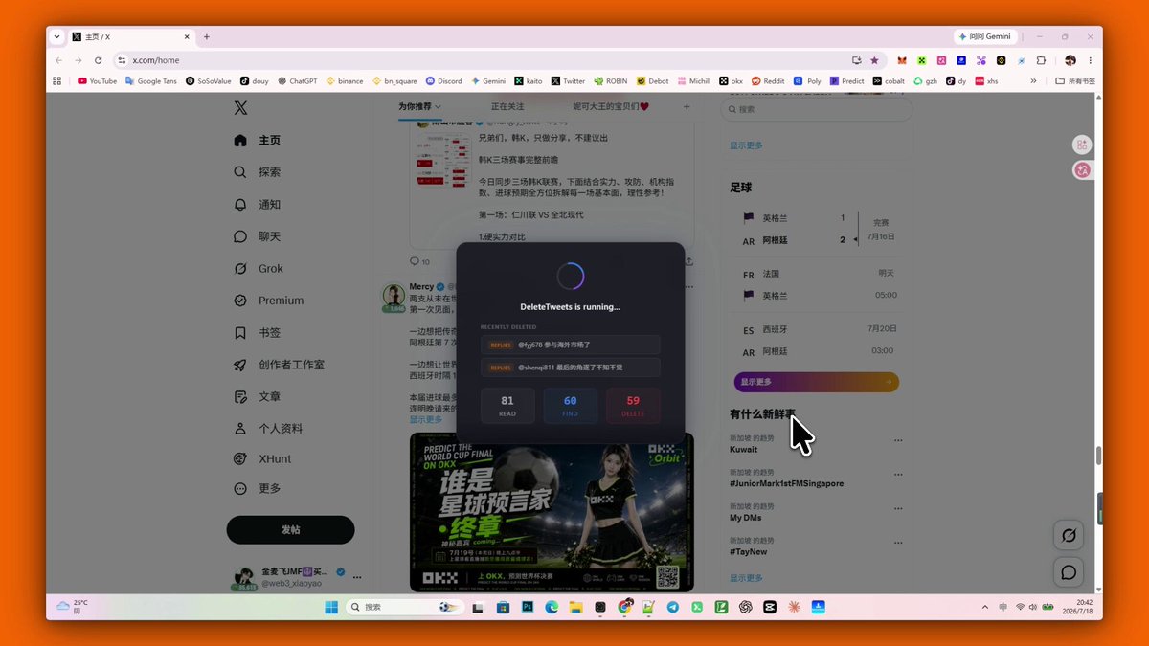Select the 主页 / X browser tab
1149x646 pixels.
click(132, 36)
